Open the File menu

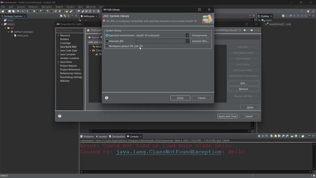3,6
